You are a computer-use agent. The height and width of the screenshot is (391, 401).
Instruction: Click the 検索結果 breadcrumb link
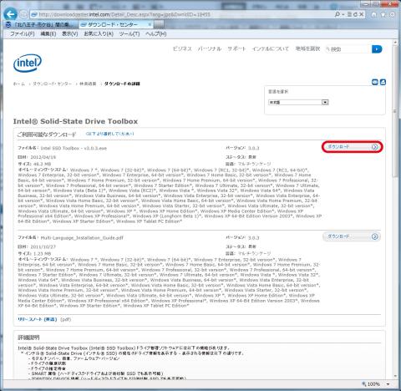pos(88,84)
